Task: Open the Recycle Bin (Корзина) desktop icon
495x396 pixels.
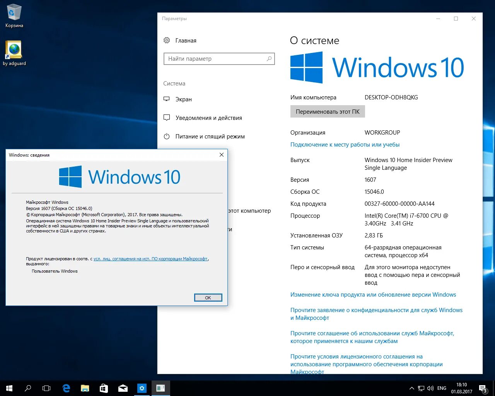Action: pyautogui.click(x=14, y=16)
